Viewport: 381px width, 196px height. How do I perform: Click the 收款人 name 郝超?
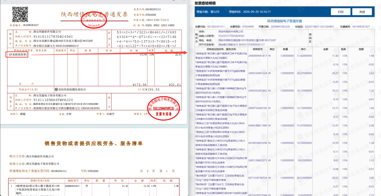[x=23, y=114]
